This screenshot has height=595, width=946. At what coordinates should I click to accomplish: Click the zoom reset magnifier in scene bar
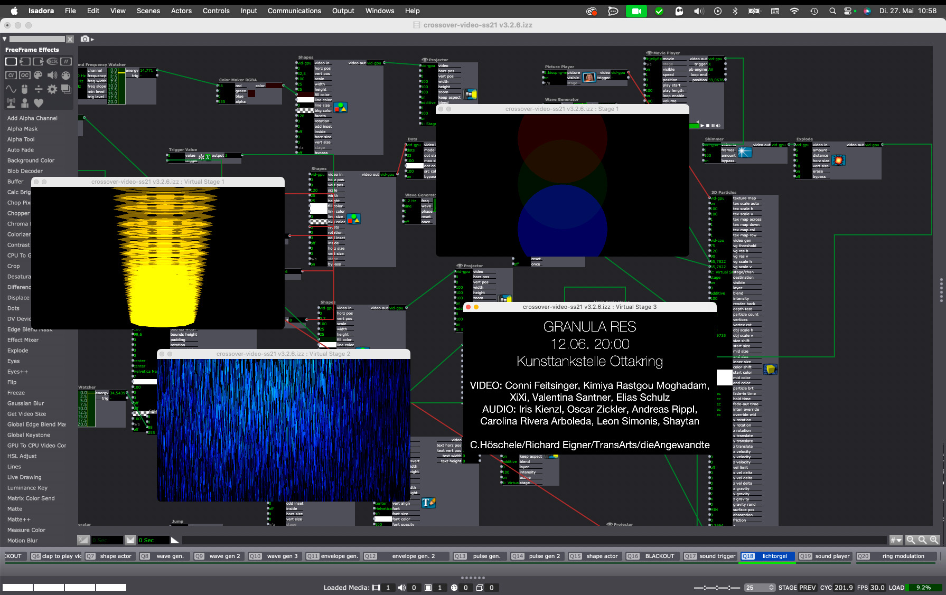pos(922,540)
